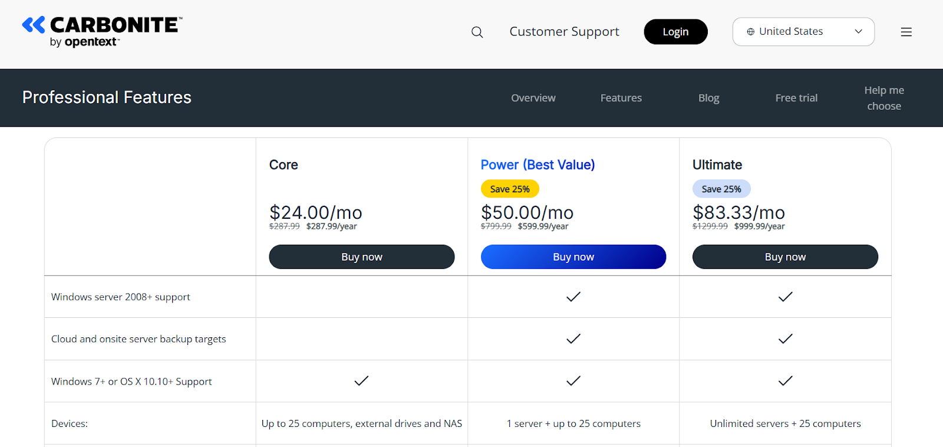Click Ultimate checkmark for Windows server 2008+ support

pos(785,297)
